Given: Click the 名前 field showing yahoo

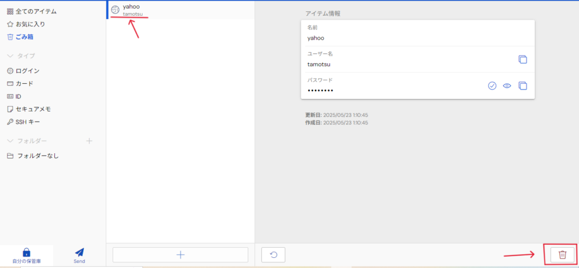Looking at the screenshot, I should [x=418, y=33].
